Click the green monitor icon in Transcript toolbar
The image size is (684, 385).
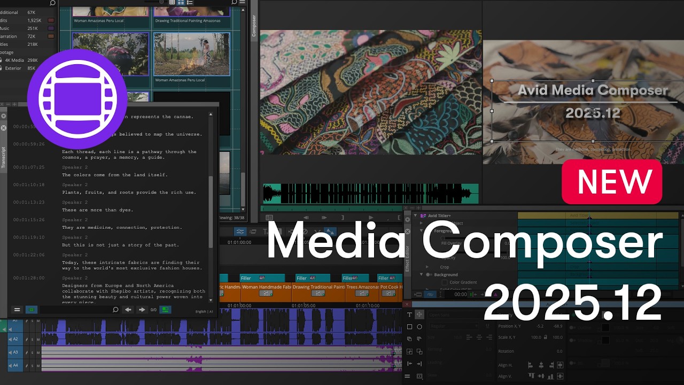[166, 310]
